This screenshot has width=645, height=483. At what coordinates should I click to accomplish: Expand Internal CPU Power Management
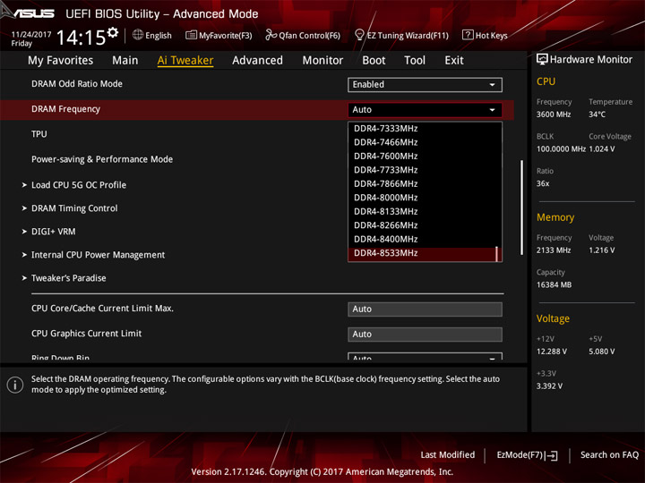98,255
